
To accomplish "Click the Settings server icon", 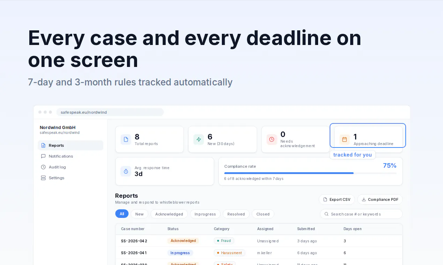I will coord(43,178).
